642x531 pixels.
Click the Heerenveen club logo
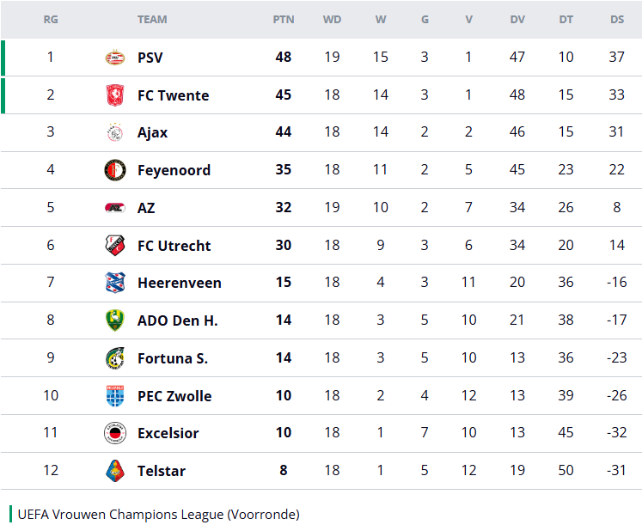coord(114,283)
